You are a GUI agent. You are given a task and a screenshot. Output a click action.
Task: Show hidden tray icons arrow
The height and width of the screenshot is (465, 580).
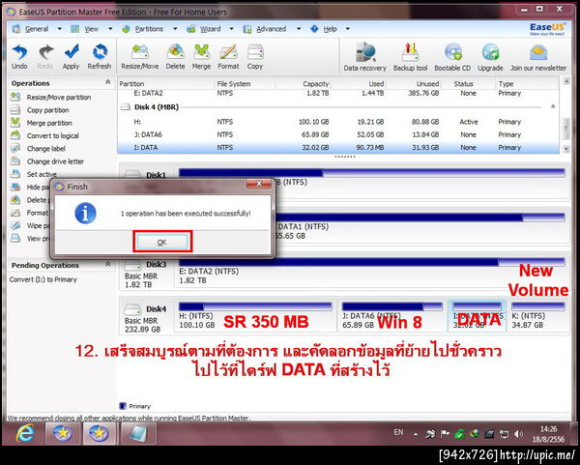(x=416, y=434)
